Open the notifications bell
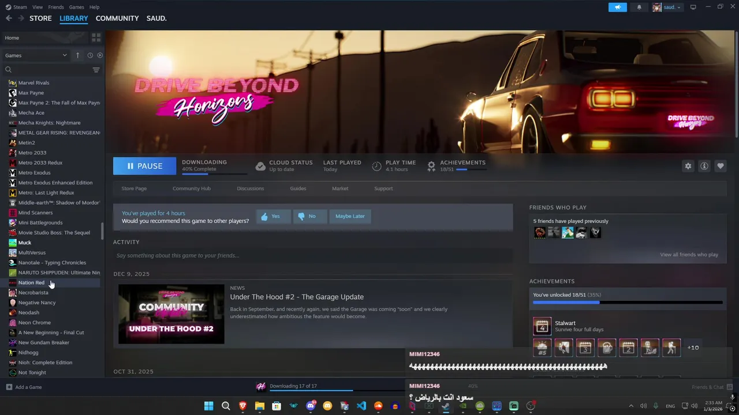 [x=639, y=7]
